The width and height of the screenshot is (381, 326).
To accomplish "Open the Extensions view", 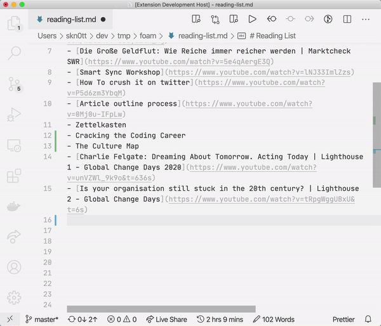I will [13, 176].
